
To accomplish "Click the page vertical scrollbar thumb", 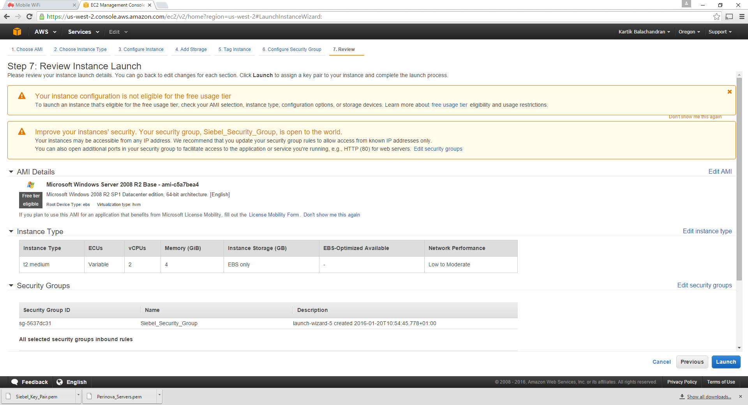I will [x=739, y=179].
